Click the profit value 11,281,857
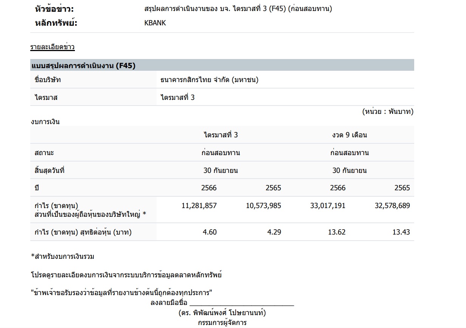This screenshot has height=328, width=466. (x=199, y=206)
